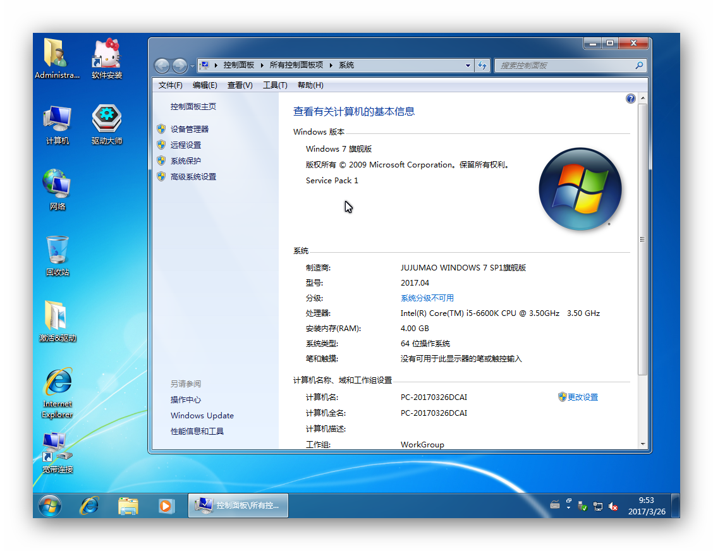Screen dimensions: 713x551
Task: Open the 编辑(E) menu
Action: (205, 85)
